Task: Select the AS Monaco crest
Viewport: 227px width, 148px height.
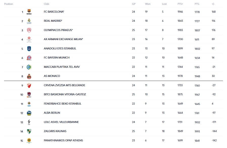Action: tap(29, 76)
